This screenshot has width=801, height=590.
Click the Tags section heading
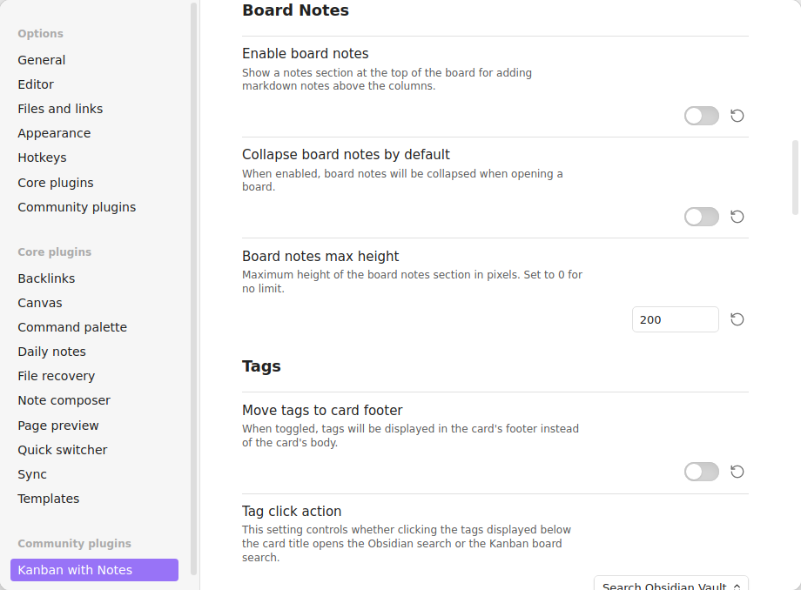[x=261, y=366]
